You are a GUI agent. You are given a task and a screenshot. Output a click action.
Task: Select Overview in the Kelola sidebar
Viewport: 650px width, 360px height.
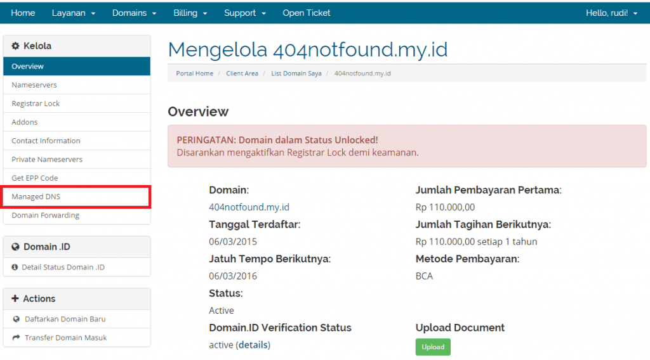click(x=77, y=66)
